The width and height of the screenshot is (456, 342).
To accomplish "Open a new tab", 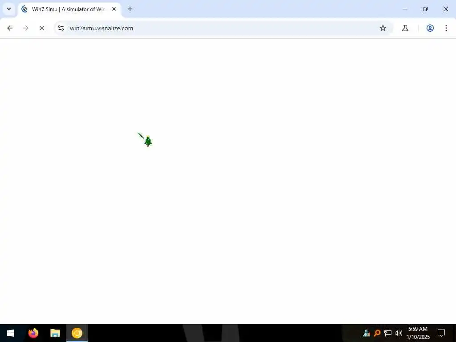I will point(130,9).
